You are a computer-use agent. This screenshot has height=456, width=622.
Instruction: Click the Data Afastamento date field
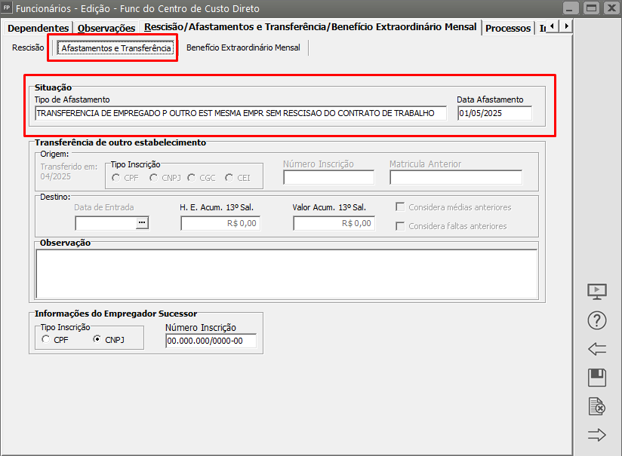point(494,113)
